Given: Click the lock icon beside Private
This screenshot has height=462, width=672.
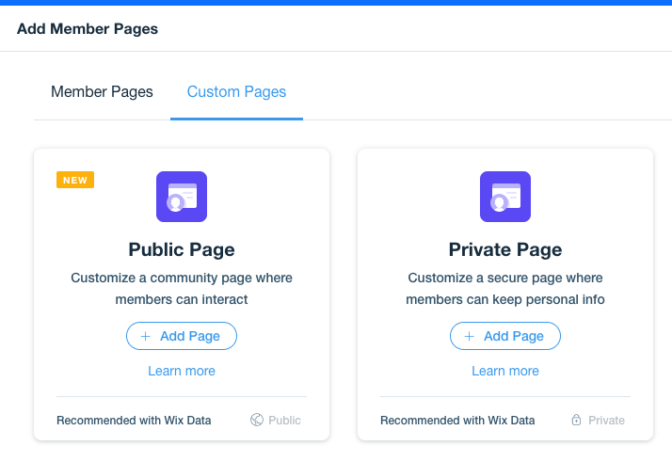Looking at the screenshot, I should (x=576, y=420).
